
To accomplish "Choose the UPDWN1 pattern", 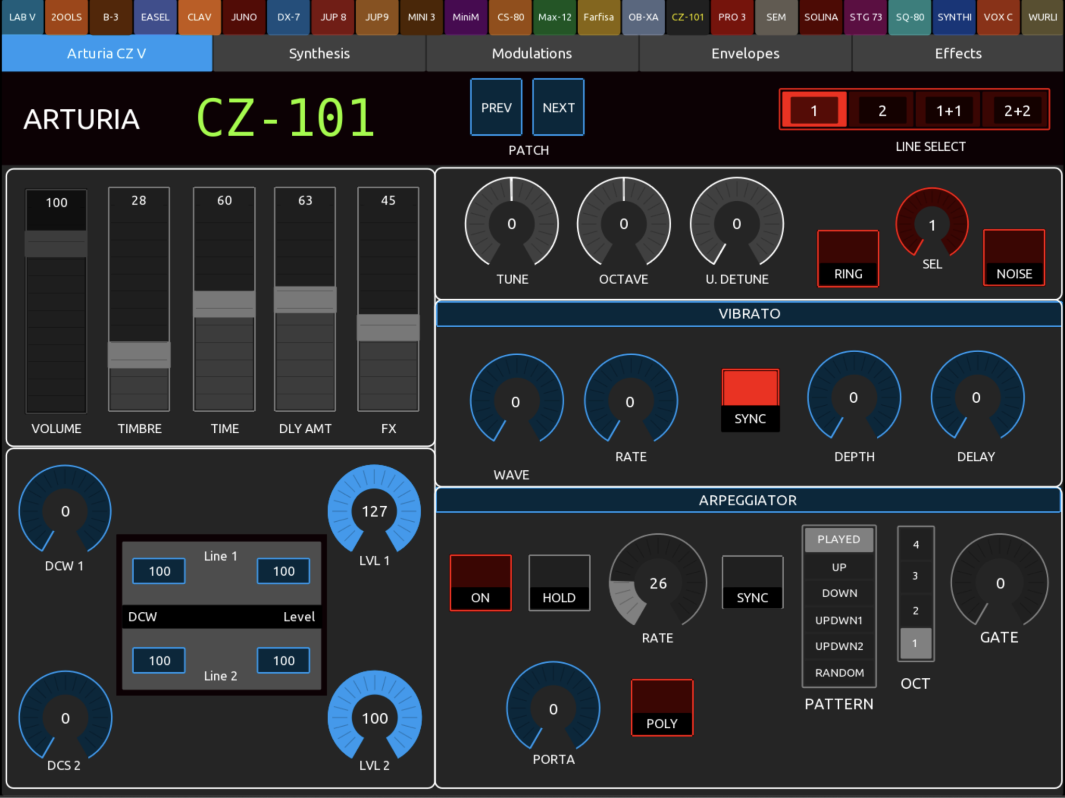I will (x=839, y=620).
